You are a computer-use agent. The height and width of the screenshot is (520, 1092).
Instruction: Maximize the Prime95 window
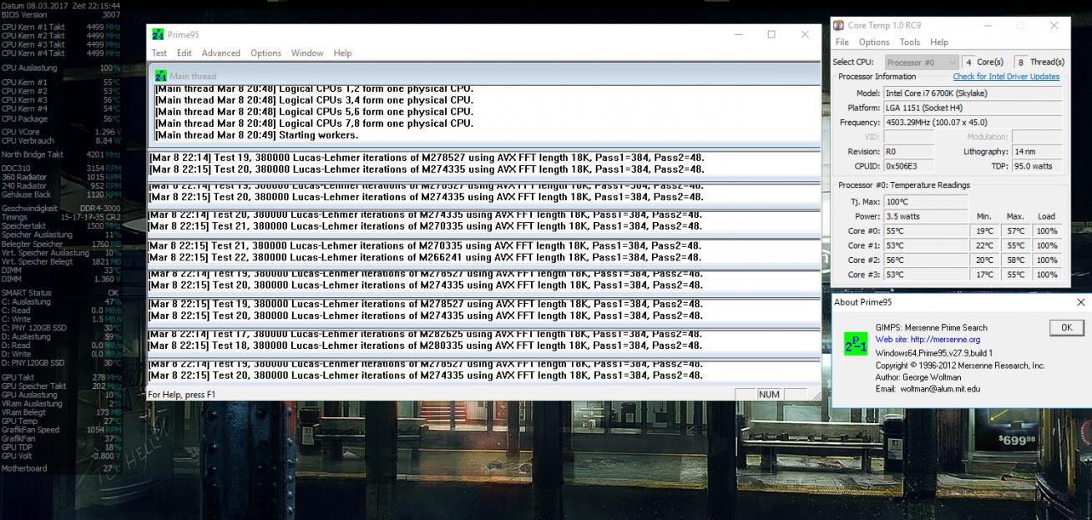[x=771, y=34]
